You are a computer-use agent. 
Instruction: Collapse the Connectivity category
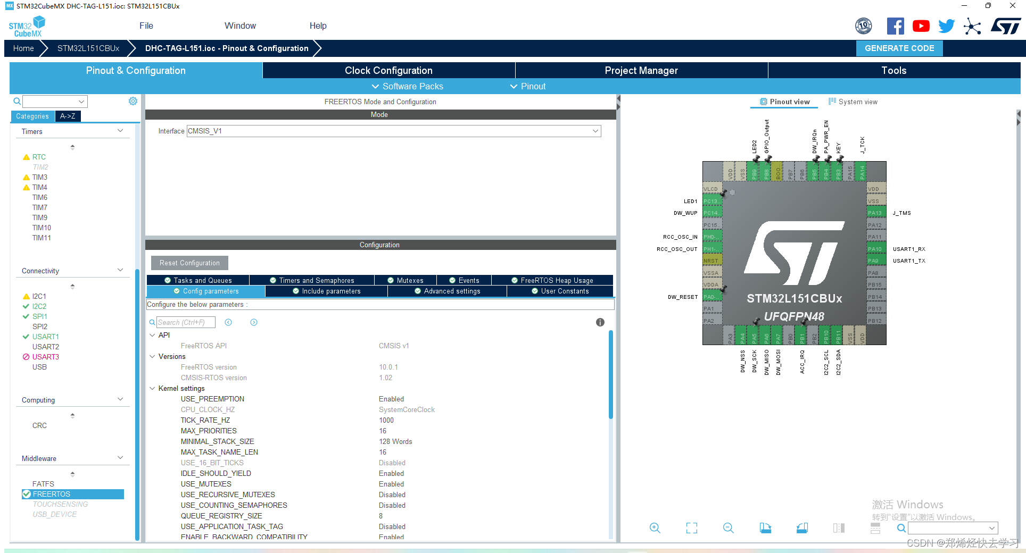coord(120,270)
